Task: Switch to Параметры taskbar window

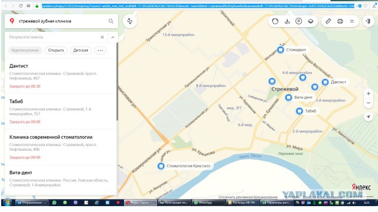Action: point(277,203)
